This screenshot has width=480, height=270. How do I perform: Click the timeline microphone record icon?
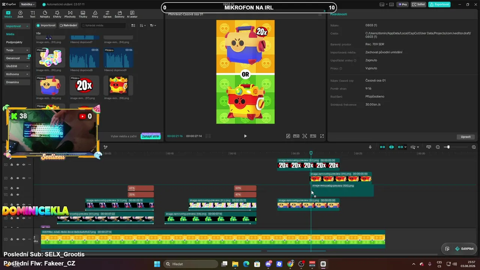(x=370, y=147)
